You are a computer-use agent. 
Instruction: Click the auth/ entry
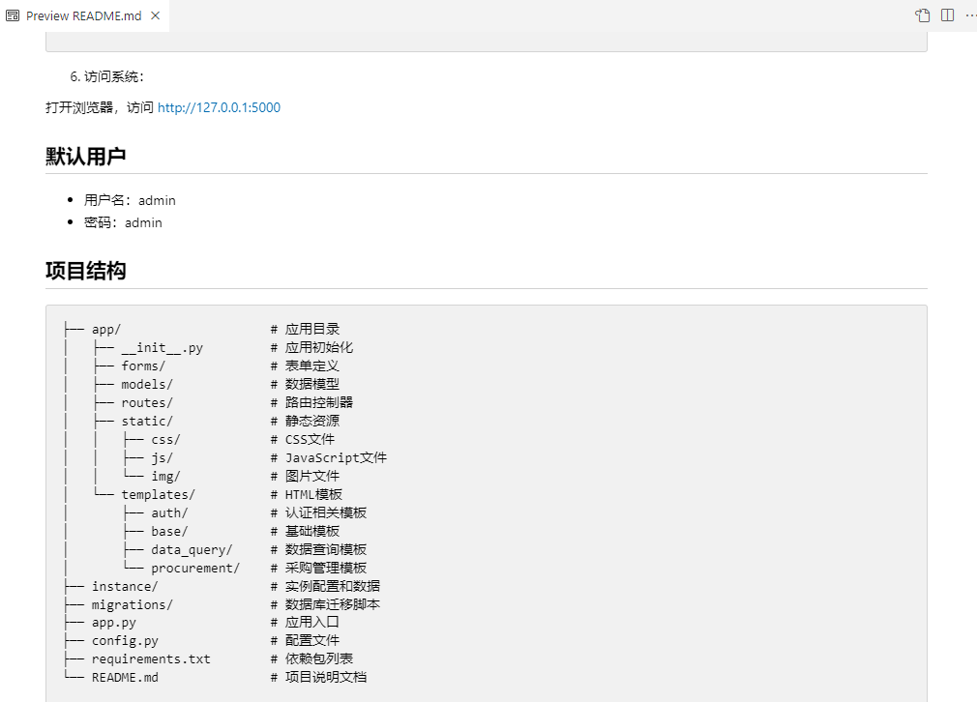169,513
